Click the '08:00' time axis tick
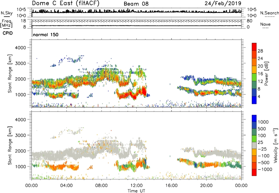 coord(101,186)
